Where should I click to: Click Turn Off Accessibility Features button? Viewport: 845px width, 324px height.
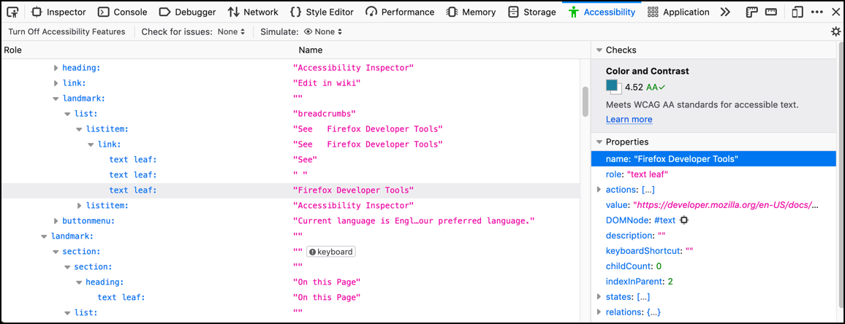(x=67, y=32)
